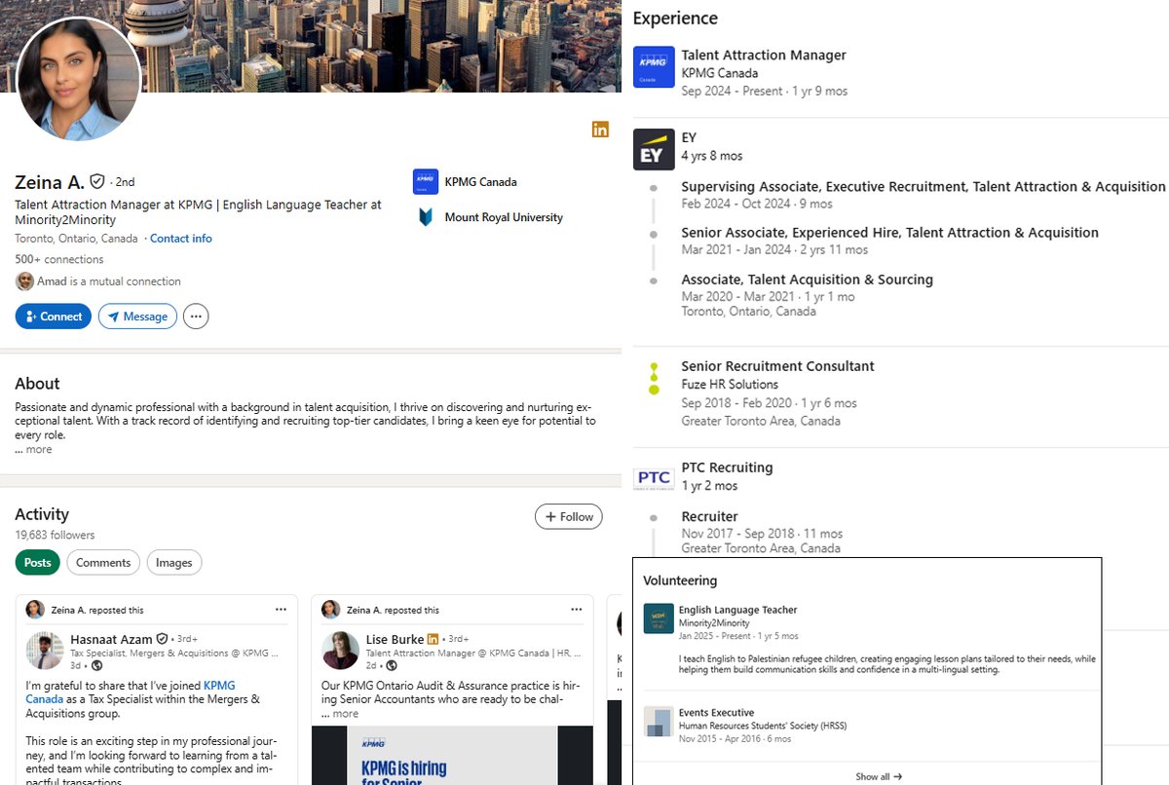The image size is (1169, 785).
Task: Select the Posts activity filter
Action: [38, 563]
